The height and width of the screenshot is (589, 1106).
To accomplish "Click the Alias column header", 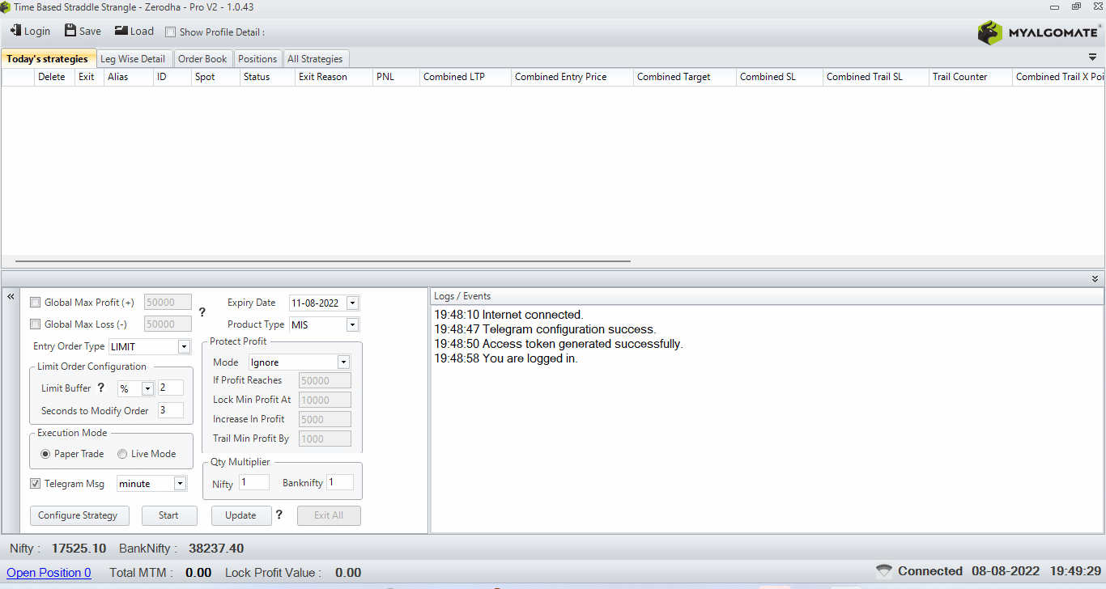I will click(x=129, y=77).
